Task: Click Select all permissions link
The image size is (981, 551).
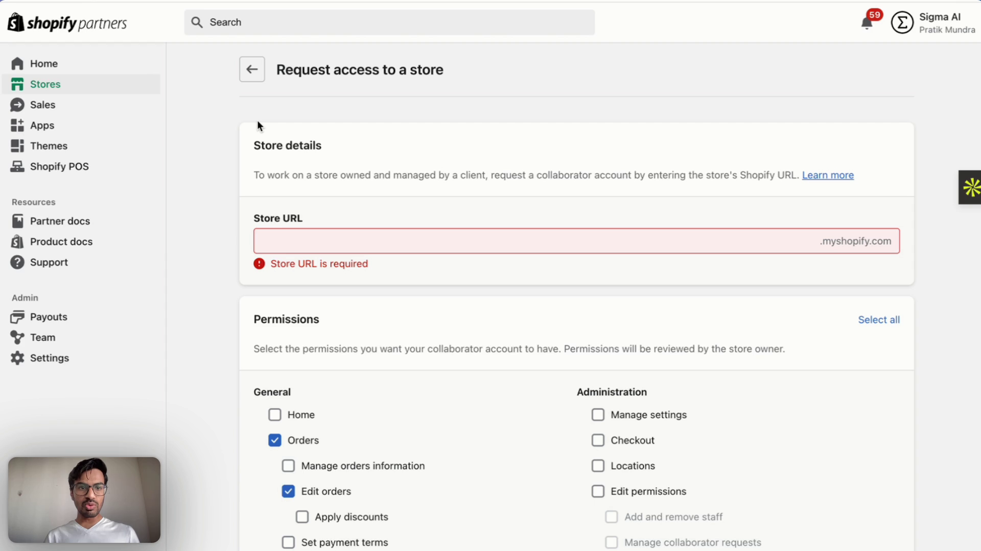Action: point(879,320)
